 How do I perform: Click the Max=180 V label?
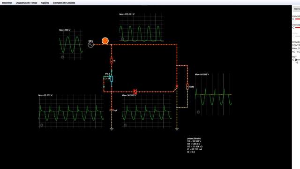point(65,30)
